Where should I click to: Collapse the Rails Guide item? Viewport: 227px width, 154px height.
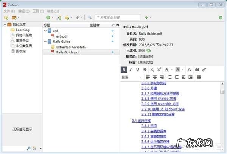pos(45,42)
